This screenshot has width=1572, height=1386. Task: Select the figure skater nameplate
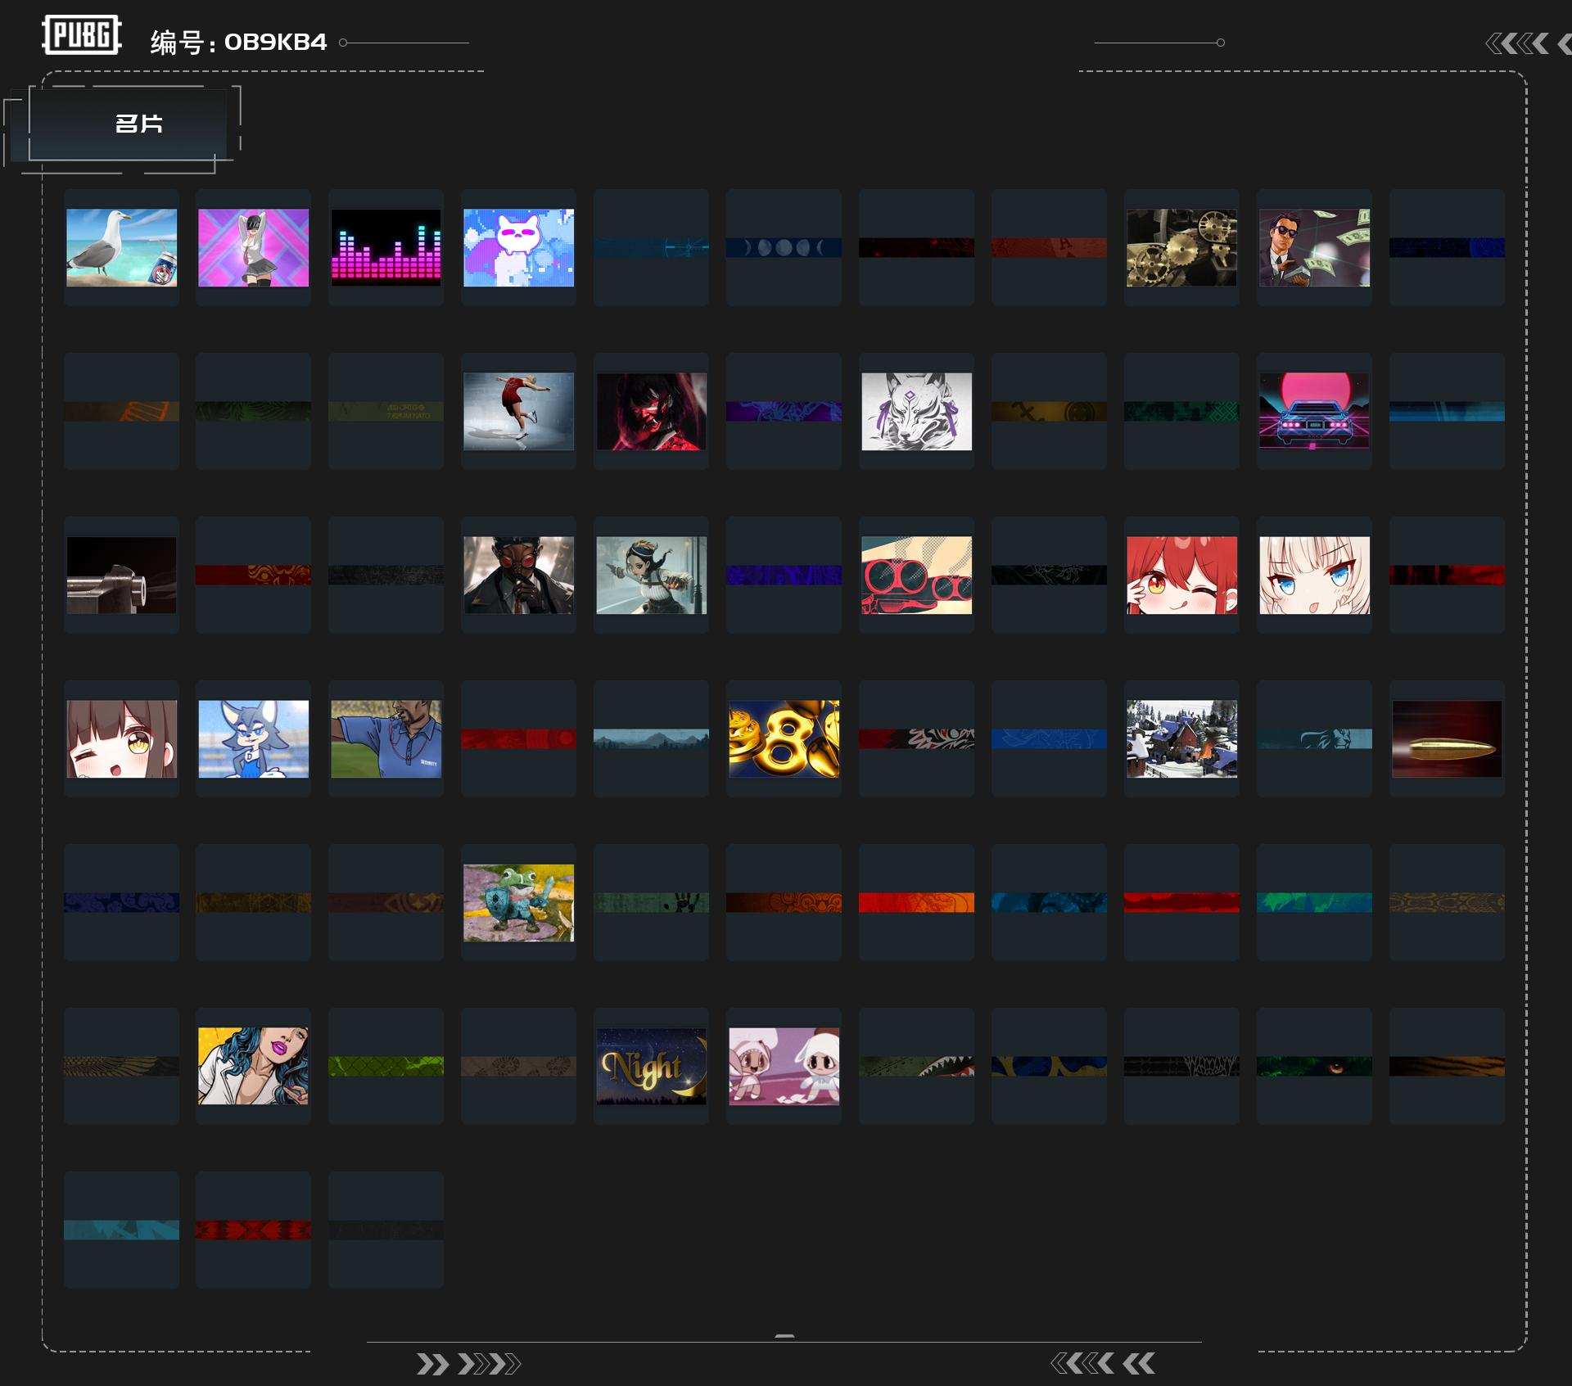point(518,411)
